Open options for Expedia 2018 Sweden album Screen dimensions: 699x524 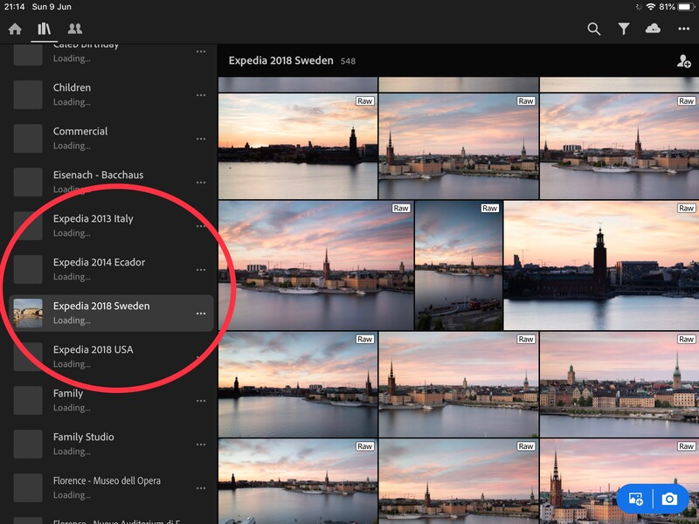pos(201,314)
